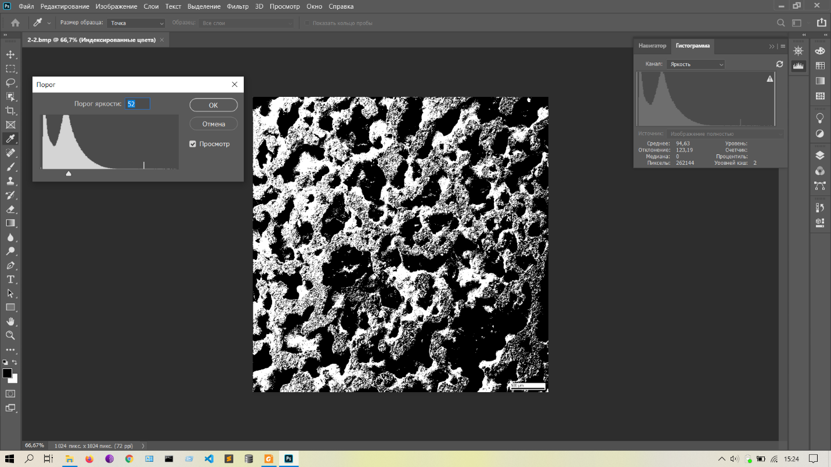Open the Фильтр menu

click(x=237, y=6)
